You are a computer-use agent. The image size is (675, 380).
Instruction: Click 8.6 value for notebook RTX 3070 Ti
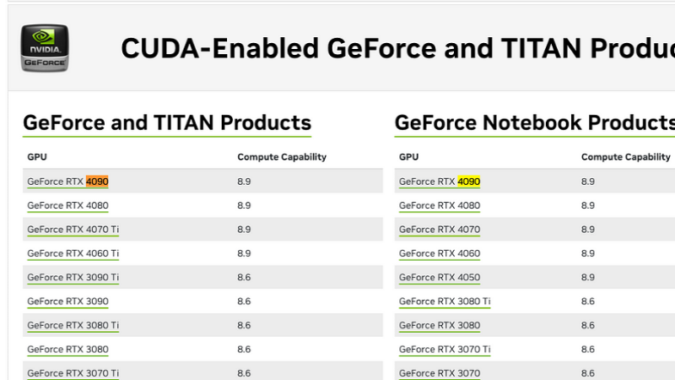[588, 350]
